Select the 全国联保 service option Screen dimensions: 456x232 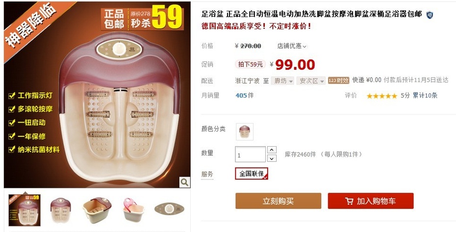pos(252,174)
